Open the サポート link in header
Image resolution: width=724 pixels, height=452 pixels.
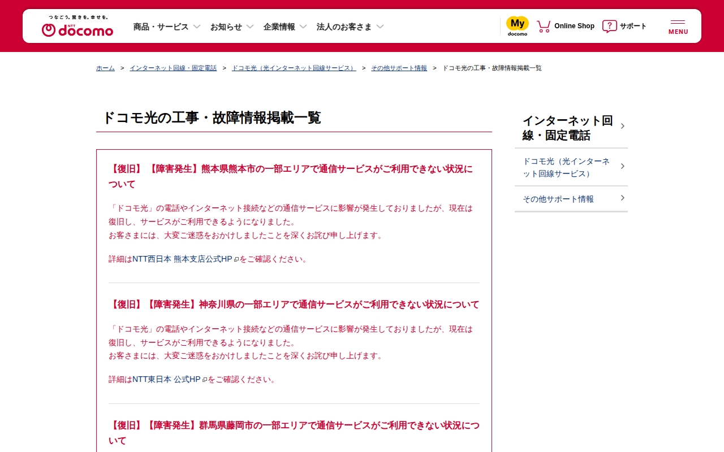(633, 26)
